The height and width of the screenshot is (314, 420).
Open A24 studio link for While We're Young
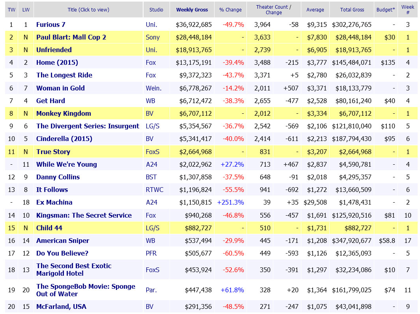(151, 164)
